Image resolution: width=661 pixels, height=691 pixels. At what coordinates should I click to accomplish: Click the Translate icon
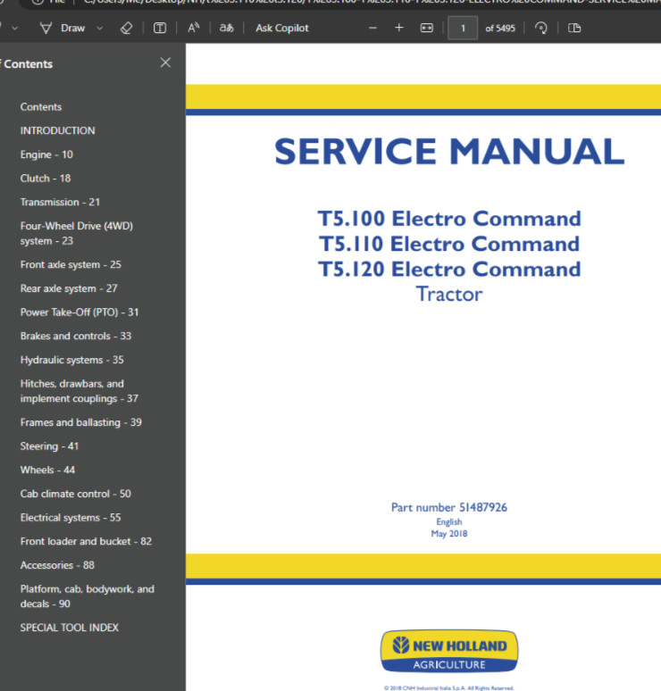(226, 29)
